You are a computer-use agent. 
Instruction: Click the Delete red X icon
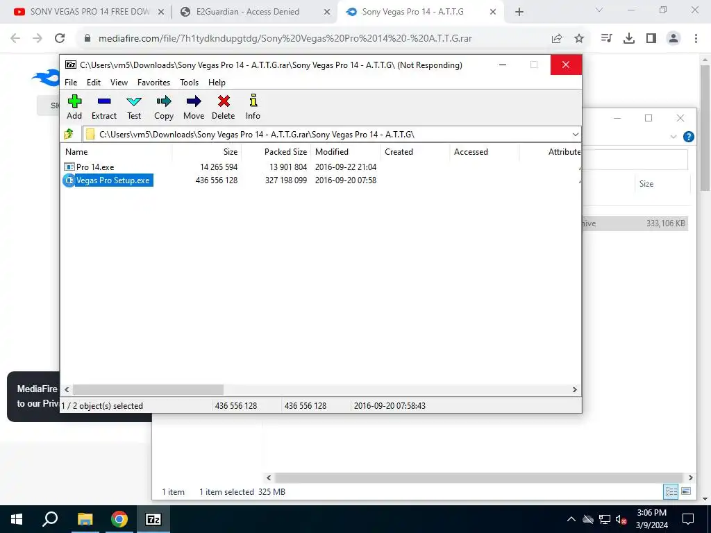(224, 108)
